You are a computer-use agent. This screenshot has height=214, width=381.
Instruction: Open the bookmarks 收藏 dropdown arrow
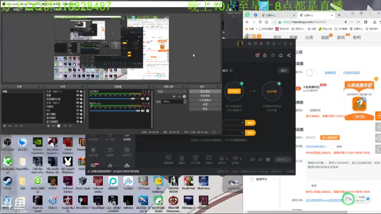(256, 29)
